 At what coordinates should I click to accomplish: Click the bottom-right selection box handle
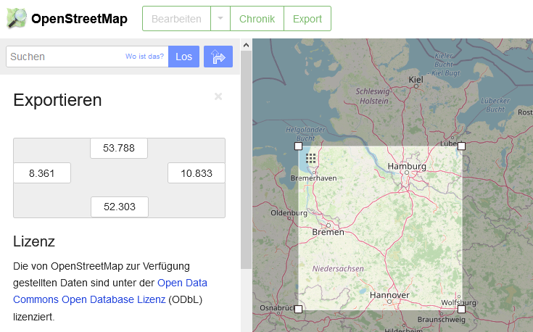pos(461,310)
